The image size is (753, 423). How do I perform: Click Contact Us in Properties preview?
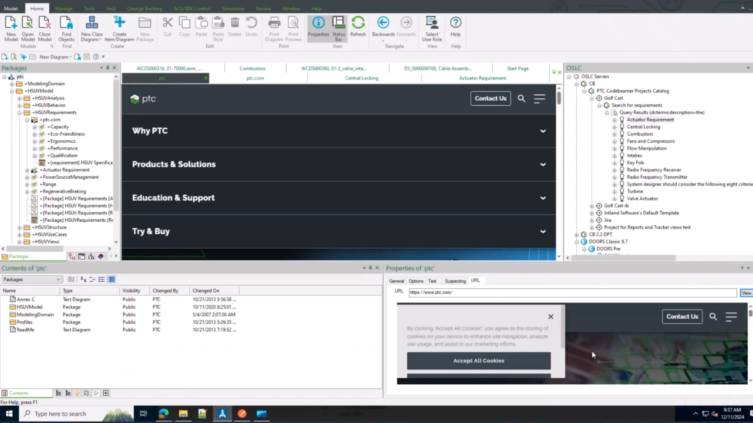[x=682, y=316]
